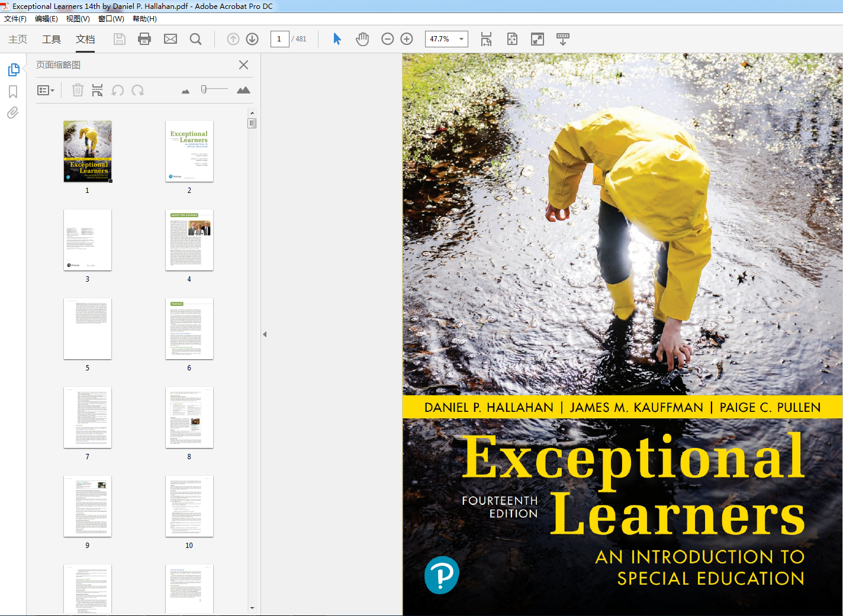Open the search magnifier tool
Viewport: 843px width, 616px height.
point(195,39)
